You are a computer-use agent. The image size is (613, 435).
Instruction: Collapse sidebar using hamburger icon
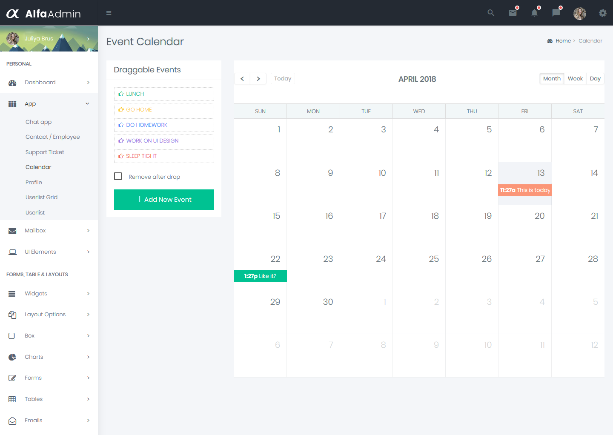tap(109, 13)
